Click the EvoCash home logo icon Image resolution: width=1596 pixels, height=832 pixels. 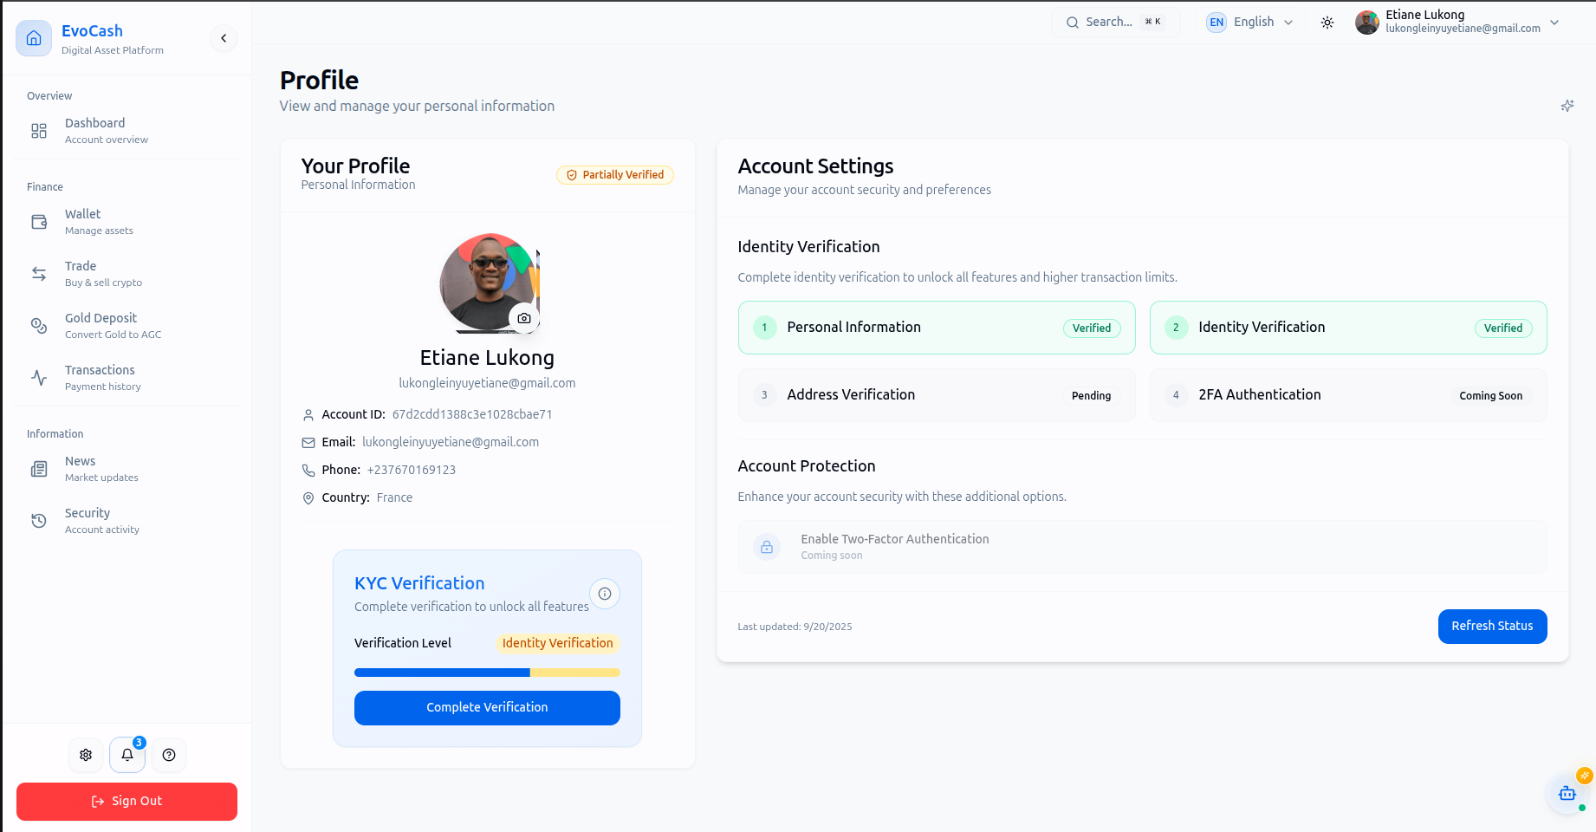pos(34,38)
